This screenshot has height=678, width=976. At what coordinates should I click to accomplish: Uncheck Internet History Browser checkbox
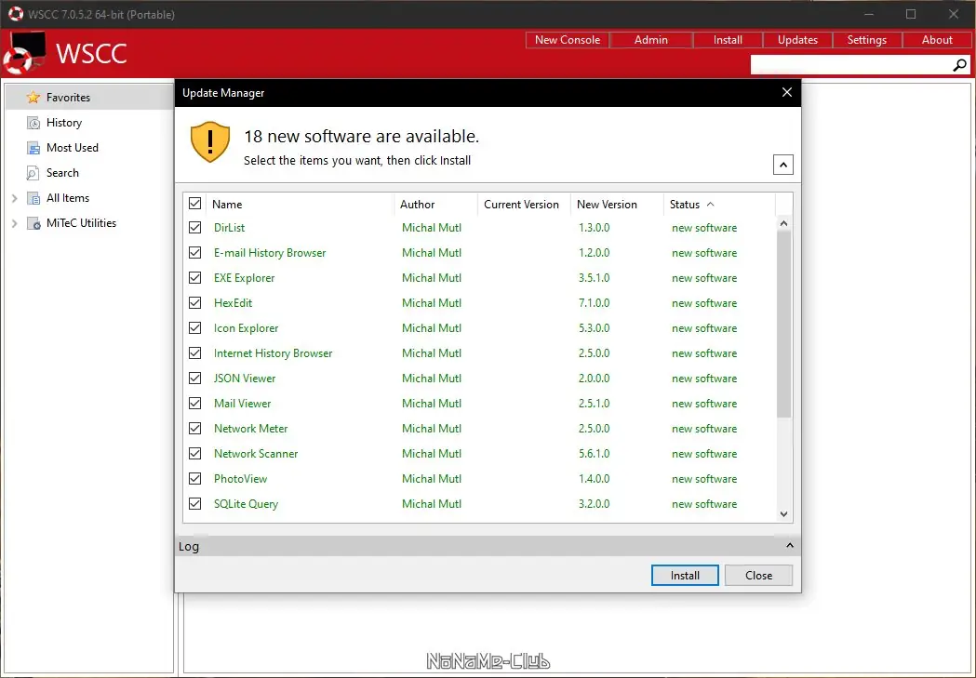coord(194,352)
